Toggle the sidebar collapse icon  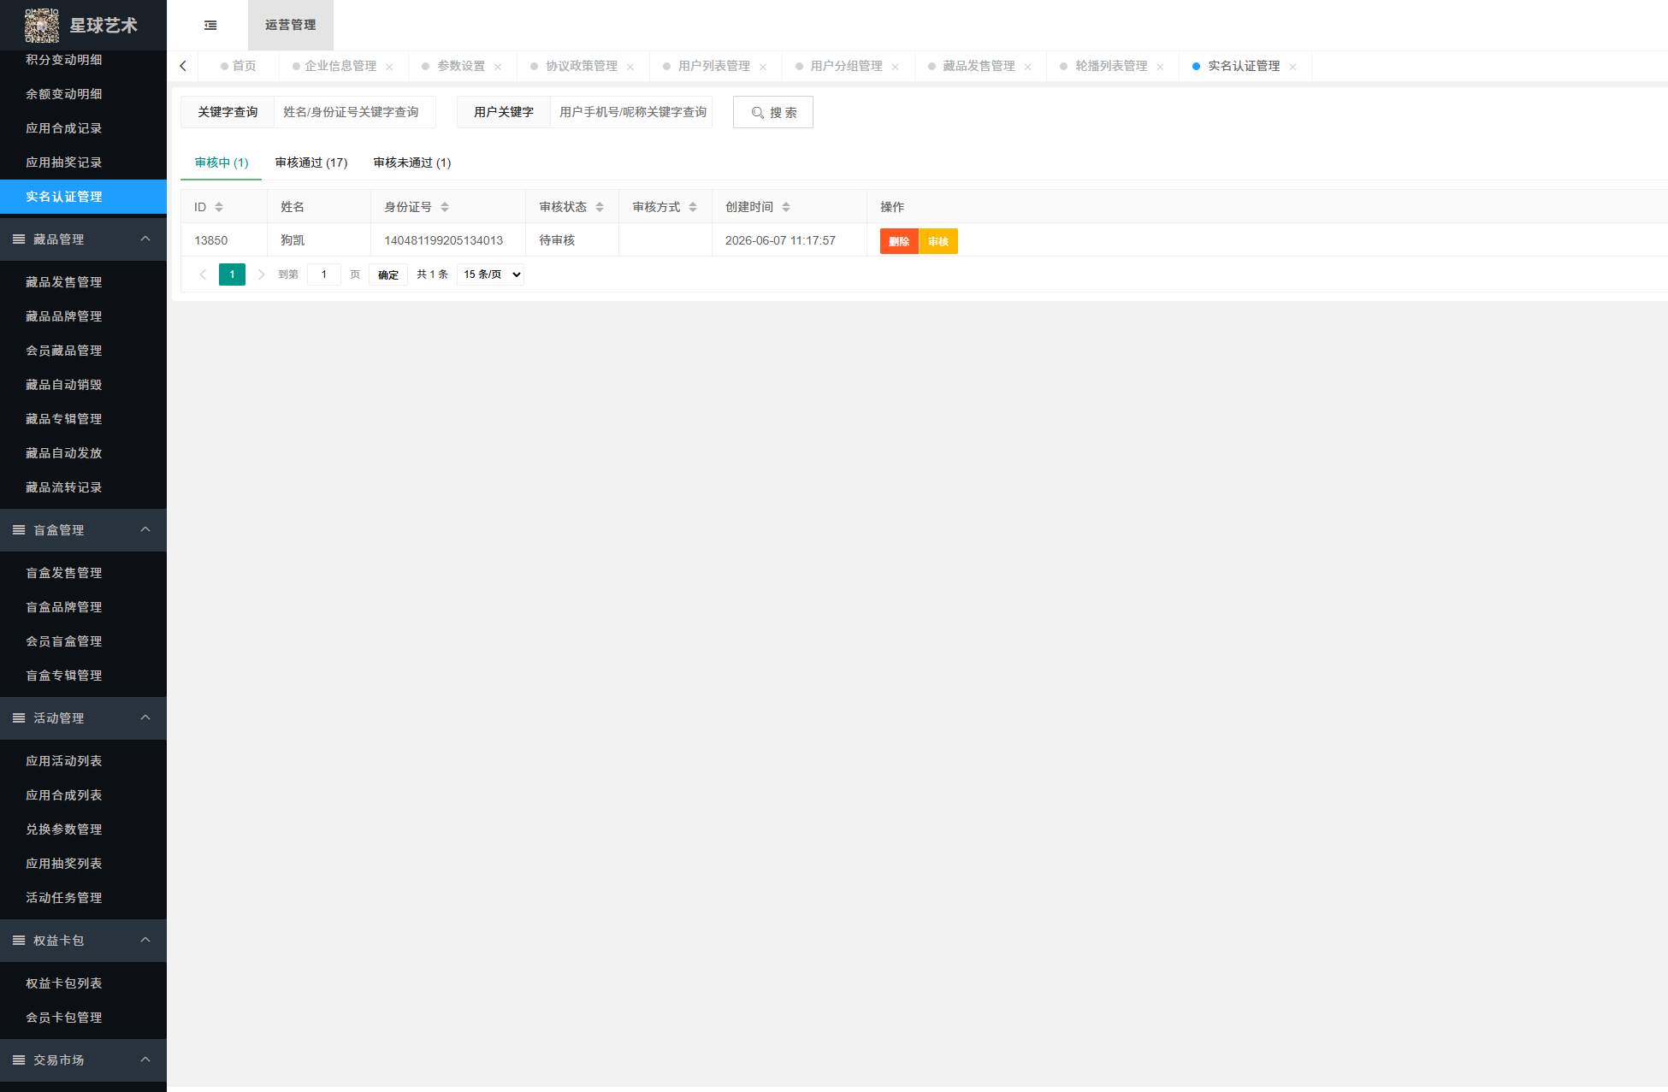pyautogui.click(x=210, y=26)
